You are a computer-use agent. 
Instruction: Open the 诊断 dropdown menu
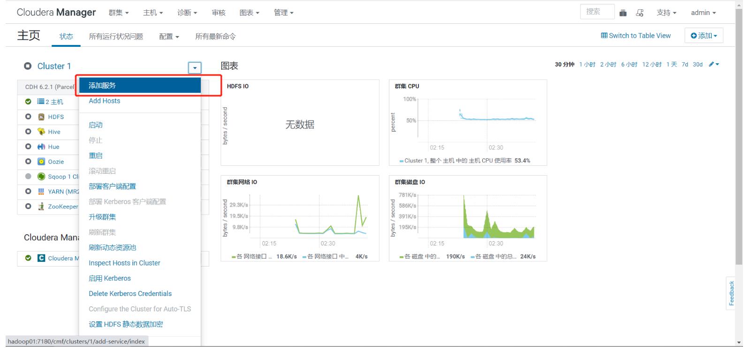(x=187, y=13)
